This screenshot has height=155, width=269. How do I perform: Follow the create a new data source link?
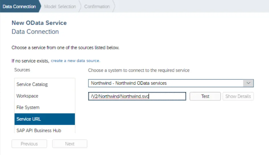tap(75, 61)
